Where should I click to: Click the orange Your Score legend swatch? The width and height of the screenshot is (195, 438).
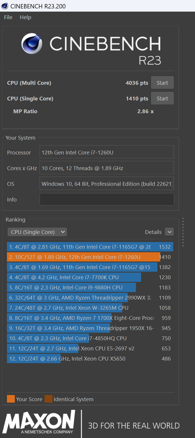pos(11,399)
